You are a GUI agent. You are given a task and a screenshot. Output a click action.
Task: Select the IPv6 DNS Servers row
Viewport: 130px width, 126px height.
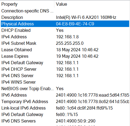[x=65, y=121]
